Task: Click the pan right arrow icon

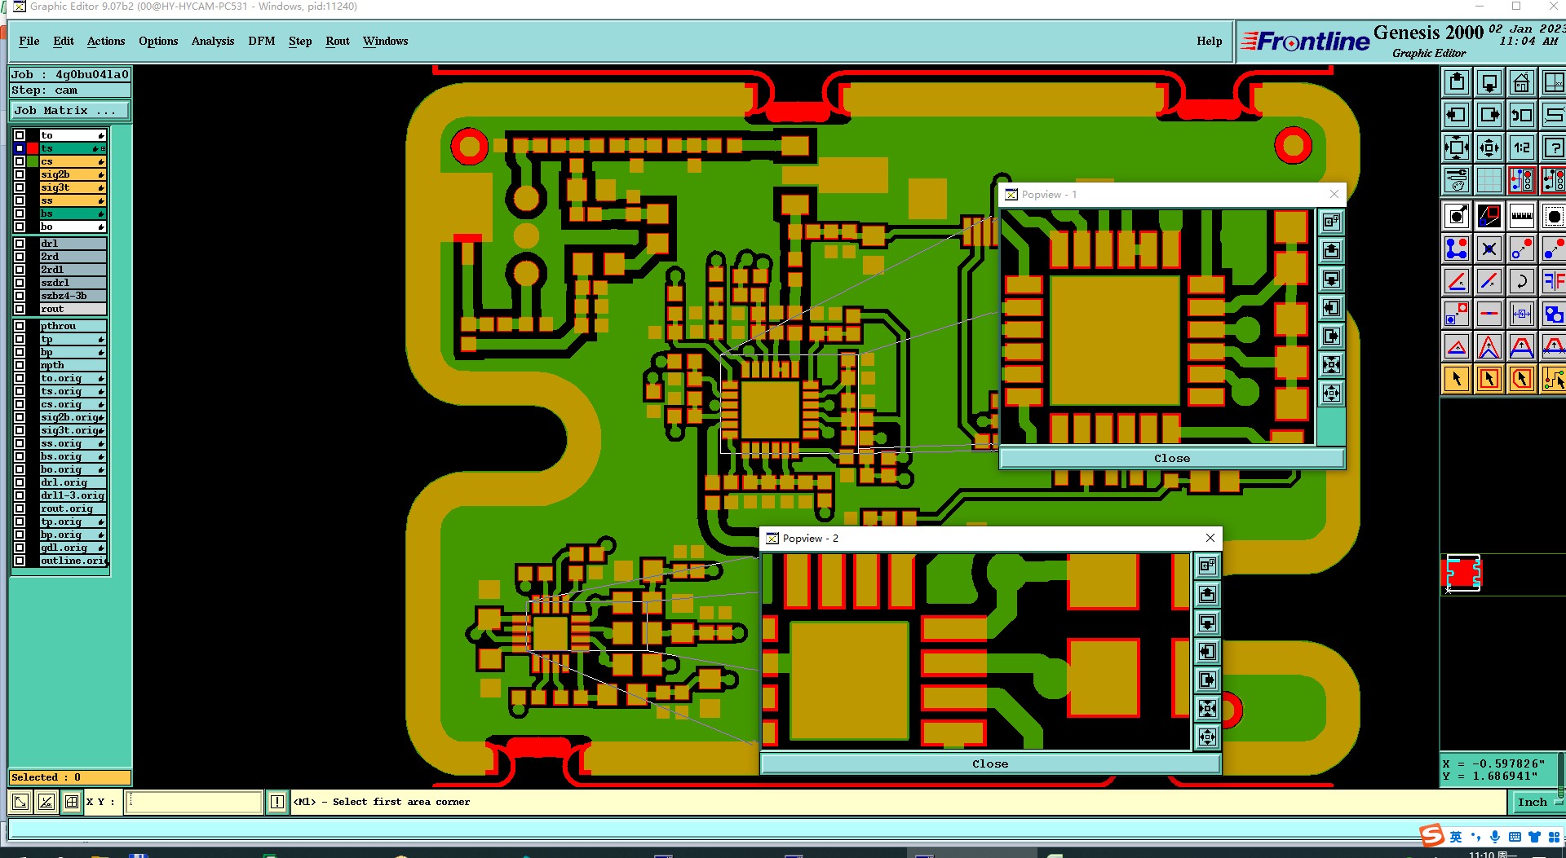Action: coord(1489,115)
